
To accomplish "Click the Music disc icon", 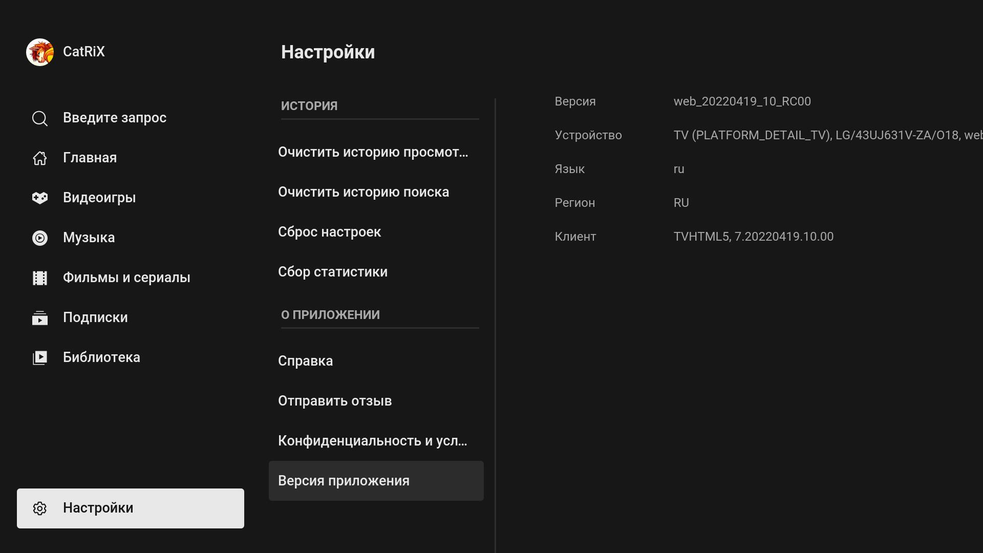I will pos(40,238).
